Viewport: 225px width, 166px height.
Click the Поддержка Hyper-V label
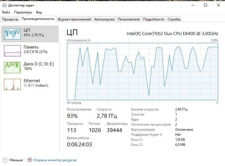click(147, 135)
